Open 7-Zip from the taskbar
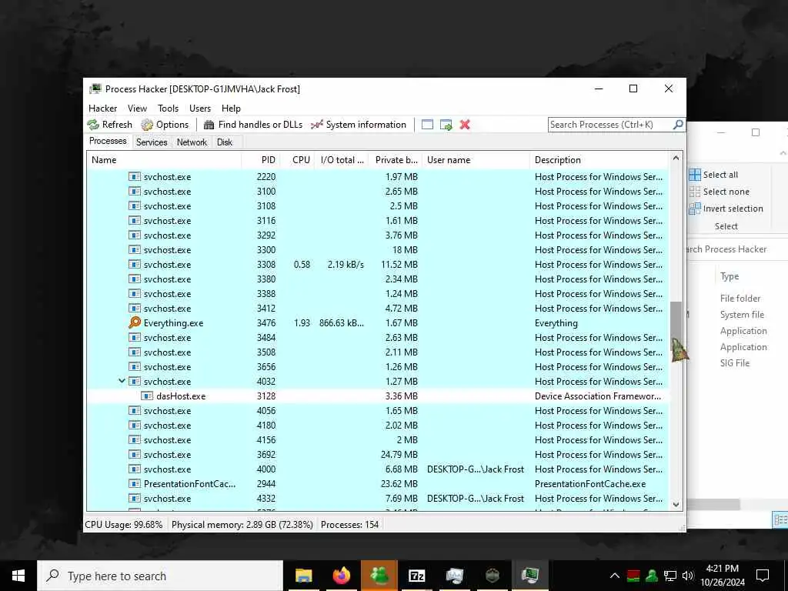 point(416,576)
